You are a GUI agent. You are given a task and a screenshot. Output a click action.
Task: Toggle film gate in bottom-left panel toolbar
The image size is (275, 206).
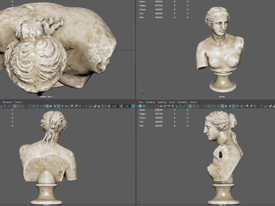coord(18,106)
